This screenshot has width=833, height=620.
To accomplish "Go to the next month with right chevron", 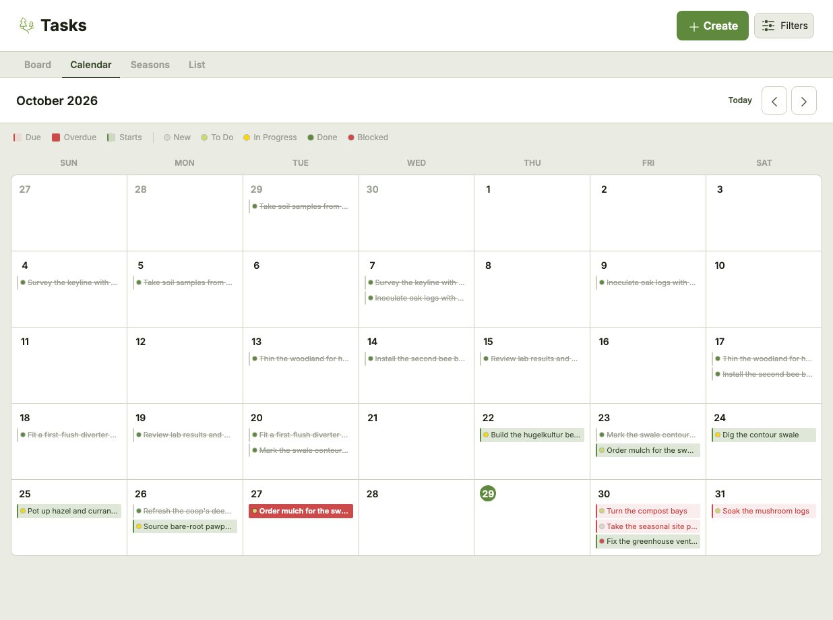I will 804,100.
